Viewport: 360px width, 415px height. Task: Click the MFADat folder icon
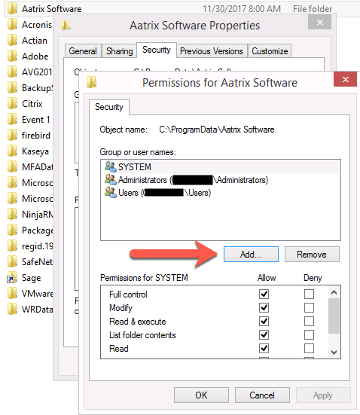(13, 167)
